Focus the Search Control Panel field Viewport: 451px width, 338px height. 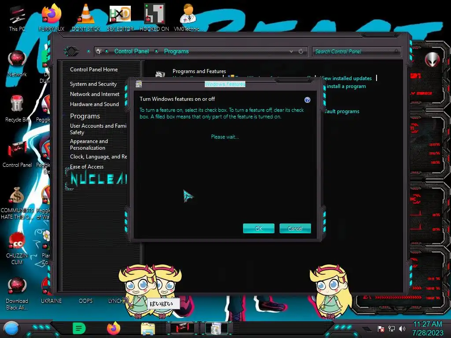(356, 51)
